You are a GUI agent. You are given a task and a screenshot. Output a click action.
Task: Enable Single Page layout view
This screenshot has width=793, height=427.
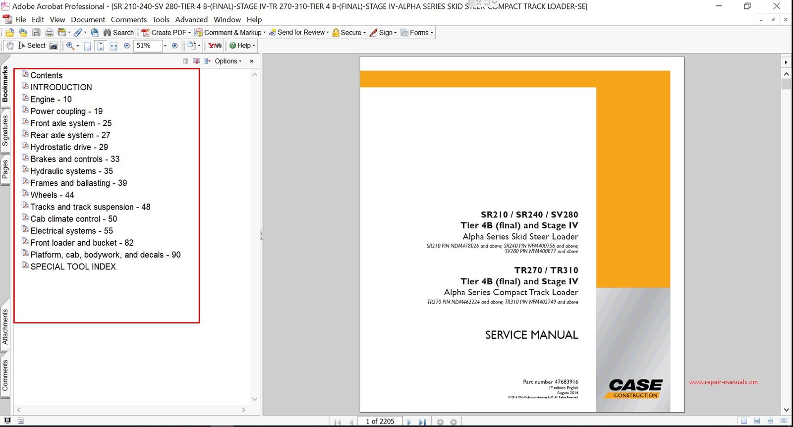click(744, 421)
